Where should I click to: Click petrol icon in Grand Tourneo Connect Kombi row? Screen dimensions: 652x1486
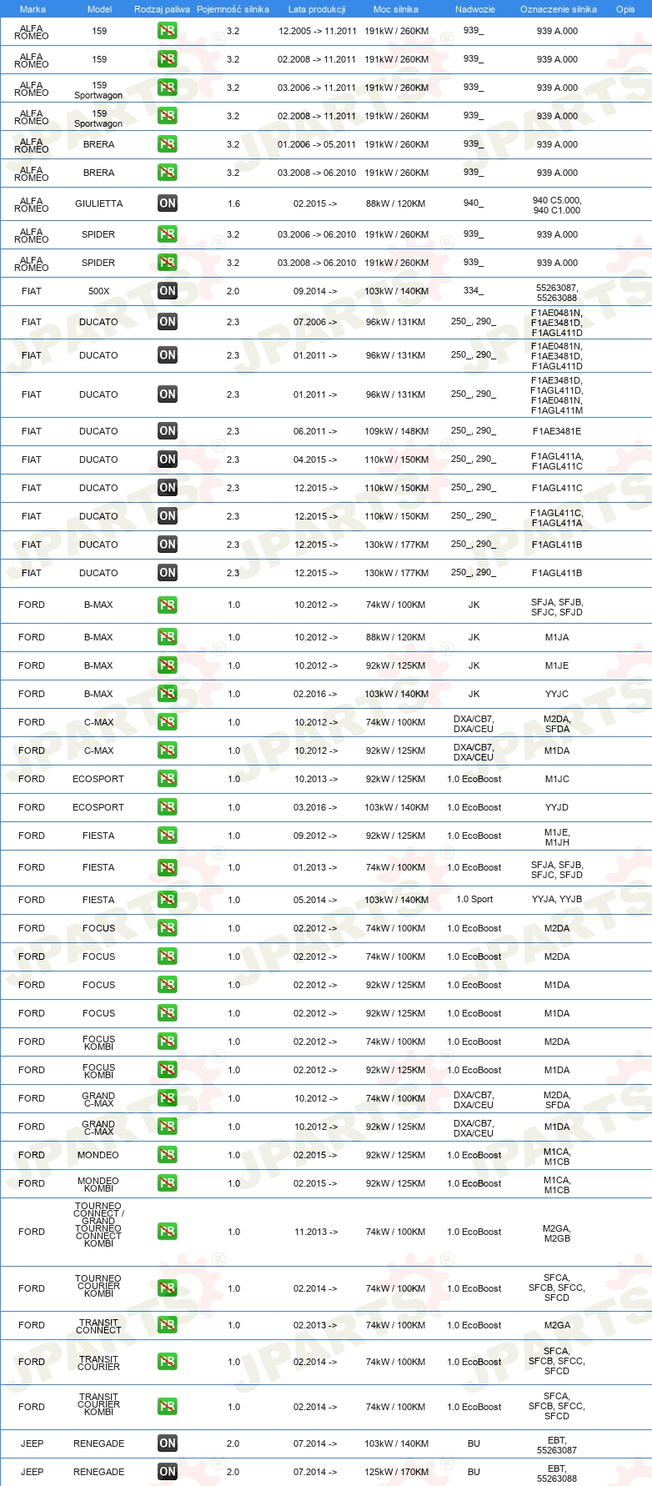[168, 1232]
